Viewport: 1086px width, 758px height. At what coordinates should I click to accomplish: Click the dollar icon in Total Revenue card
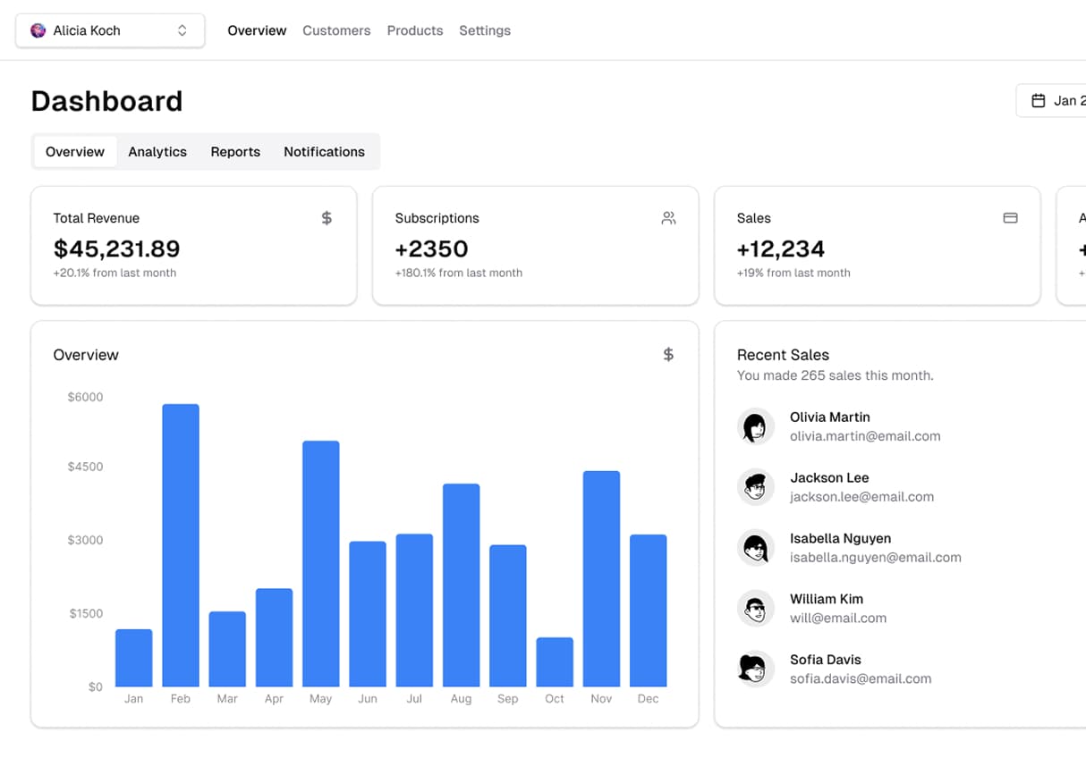click(x=327, y=218)
